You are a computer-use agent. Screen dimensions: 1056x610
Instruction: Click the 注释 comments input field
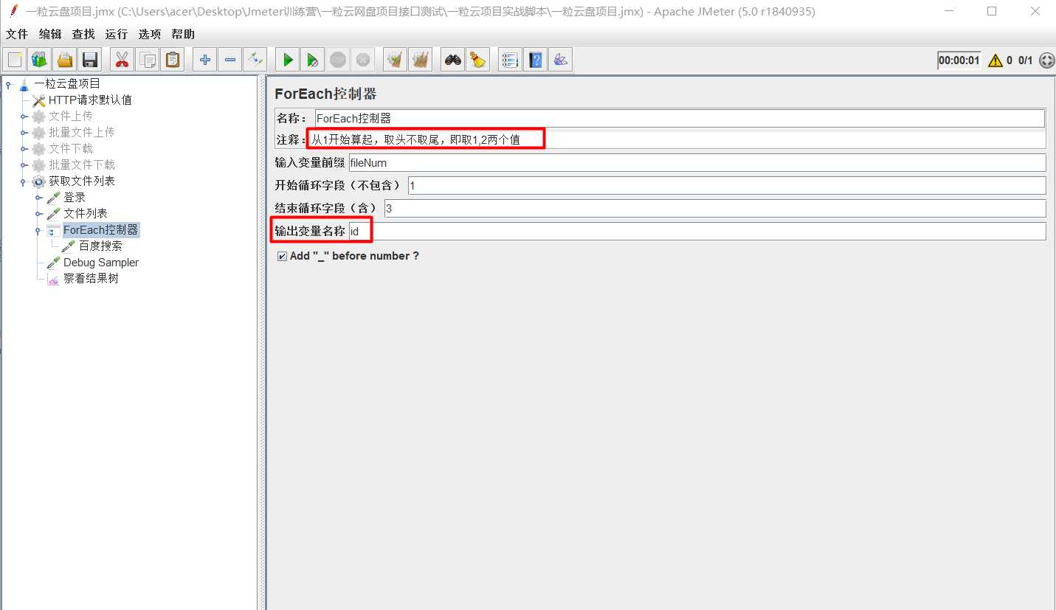[677, 139]
